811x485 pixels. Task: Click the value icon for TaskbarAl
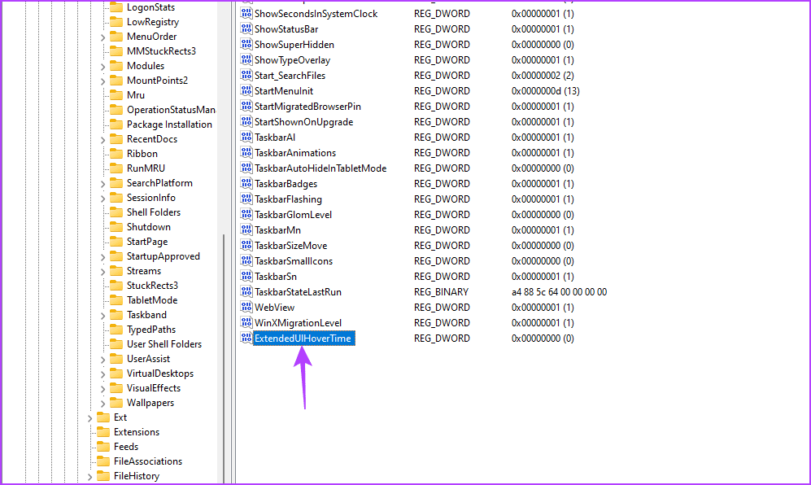[246, 138]
